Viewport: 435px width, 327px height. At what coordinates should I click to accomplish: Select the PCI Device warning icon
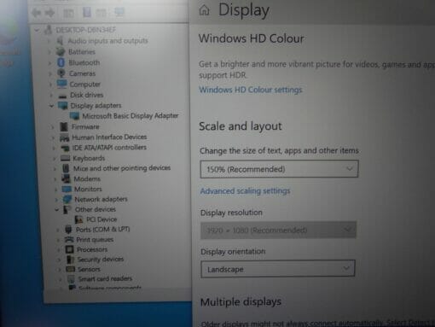[x=78, y=219]
